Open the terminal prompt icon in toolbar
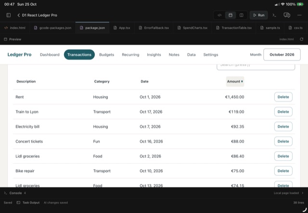The height and width of the screenshot is (213, 308). tap(274, 15)
